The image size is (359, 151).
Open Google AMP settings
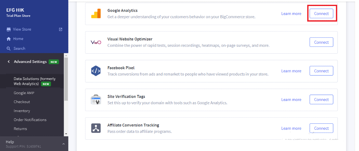24,93
